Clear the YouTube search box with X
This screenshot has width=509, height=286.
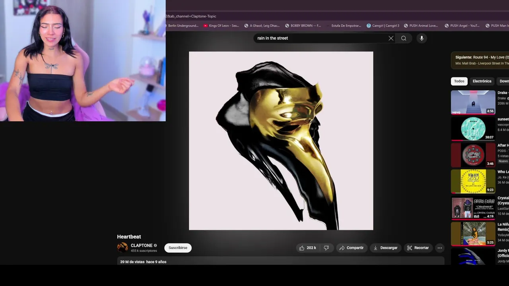tap(391, 38)
